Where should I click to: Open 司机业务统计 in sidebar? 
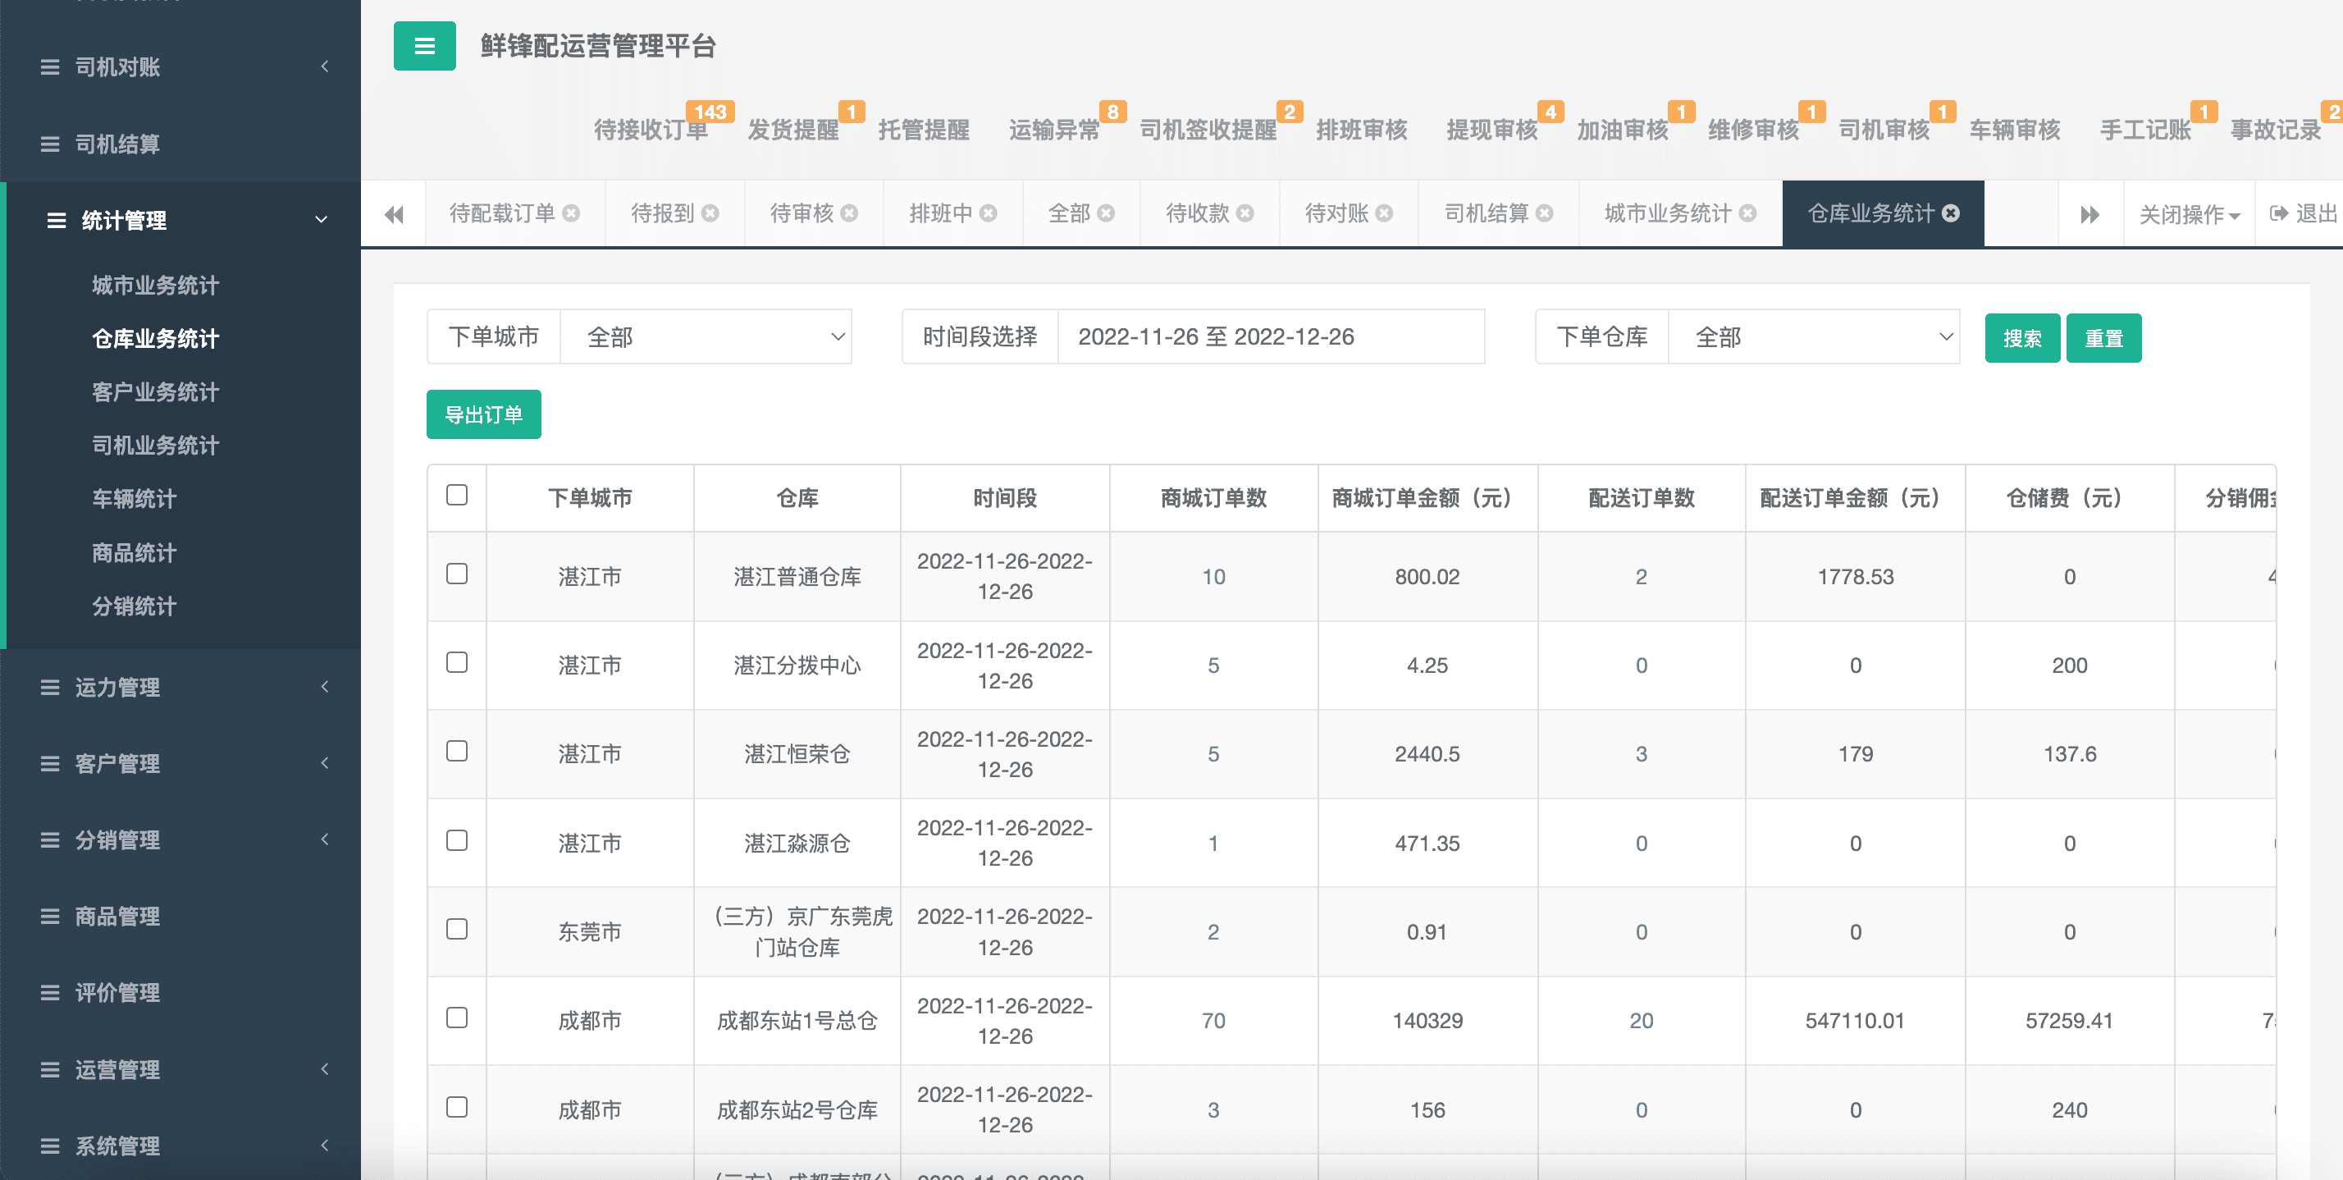tap(156, 446)
